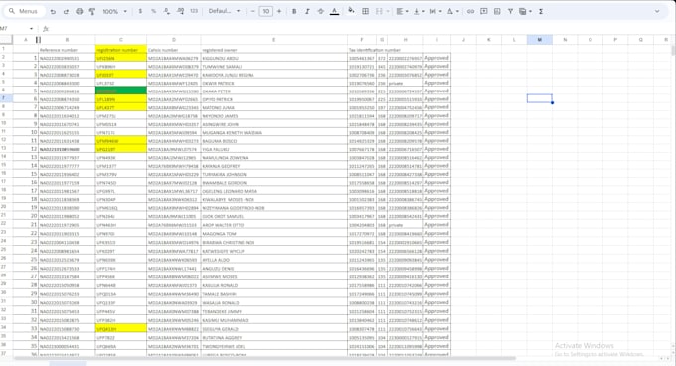This screenshot has width=676, height=366.
Task: Click the yellow registration cell in row 34
Action: 121,329
